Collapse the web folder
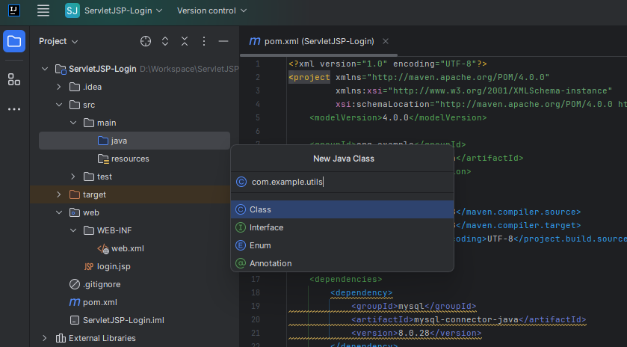This screenshot has height=347, width=627. [x=59, y=212]
